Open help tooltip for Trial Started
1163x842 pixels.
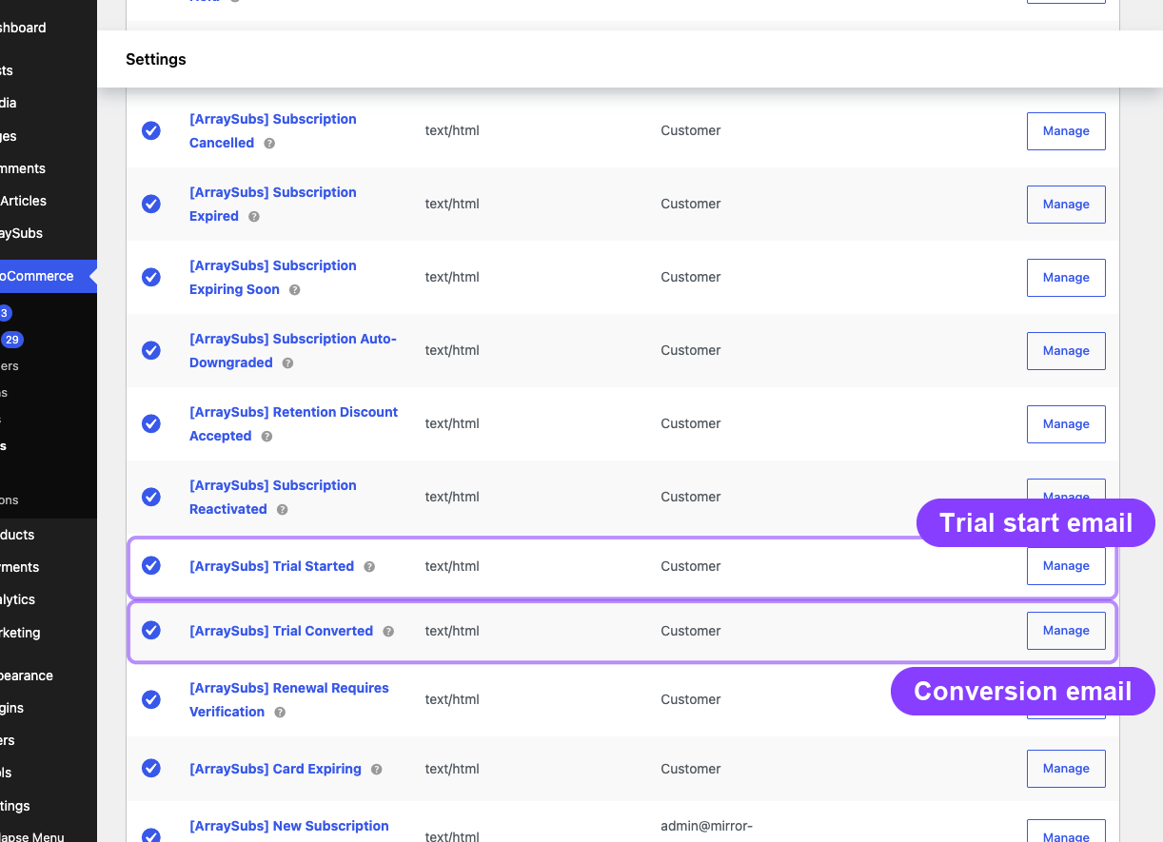[x=369, y=567]
